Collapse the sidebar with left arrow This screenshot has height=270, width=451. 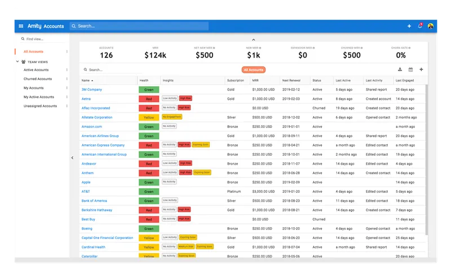point(72,158)
